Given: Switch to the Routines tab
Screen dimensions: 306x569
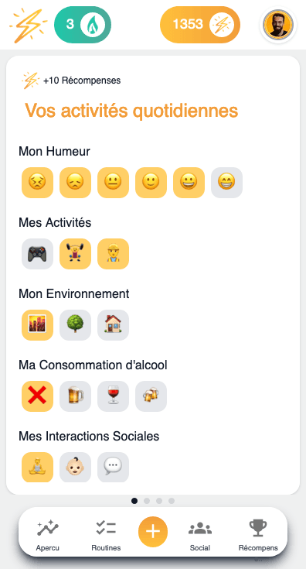Looking at the screenshot, I should (106, 535).
